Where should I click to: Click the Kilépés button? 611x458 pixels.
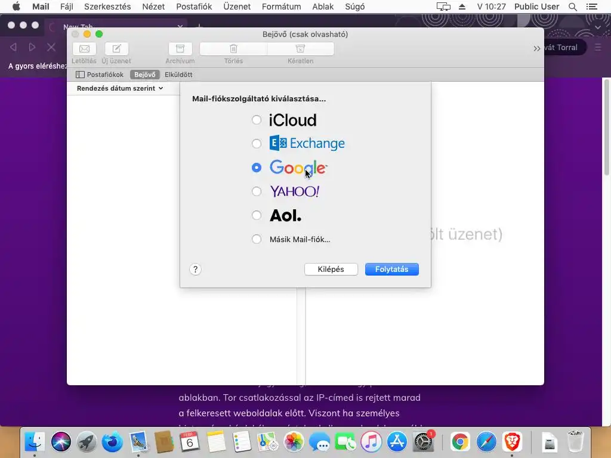[x=331, y=269]
